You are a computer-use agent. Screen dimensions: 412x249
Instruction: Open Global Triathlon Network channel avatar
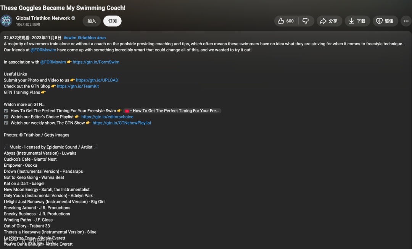(6, 21)
